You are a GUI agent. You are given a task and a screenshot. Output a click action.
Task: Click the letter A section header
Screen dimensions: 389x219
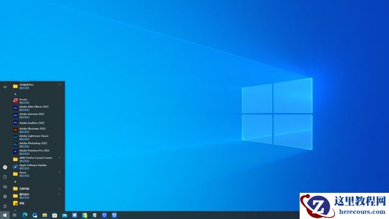[x=15, y=94]
